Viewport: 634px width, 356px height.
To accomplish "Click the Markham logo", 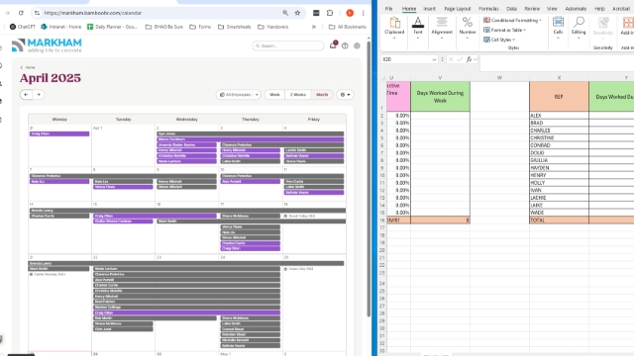I will 47,45.
